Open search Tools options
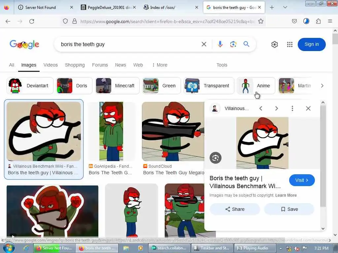Screen dimensions: 338x253 click(x=222, y=65)
